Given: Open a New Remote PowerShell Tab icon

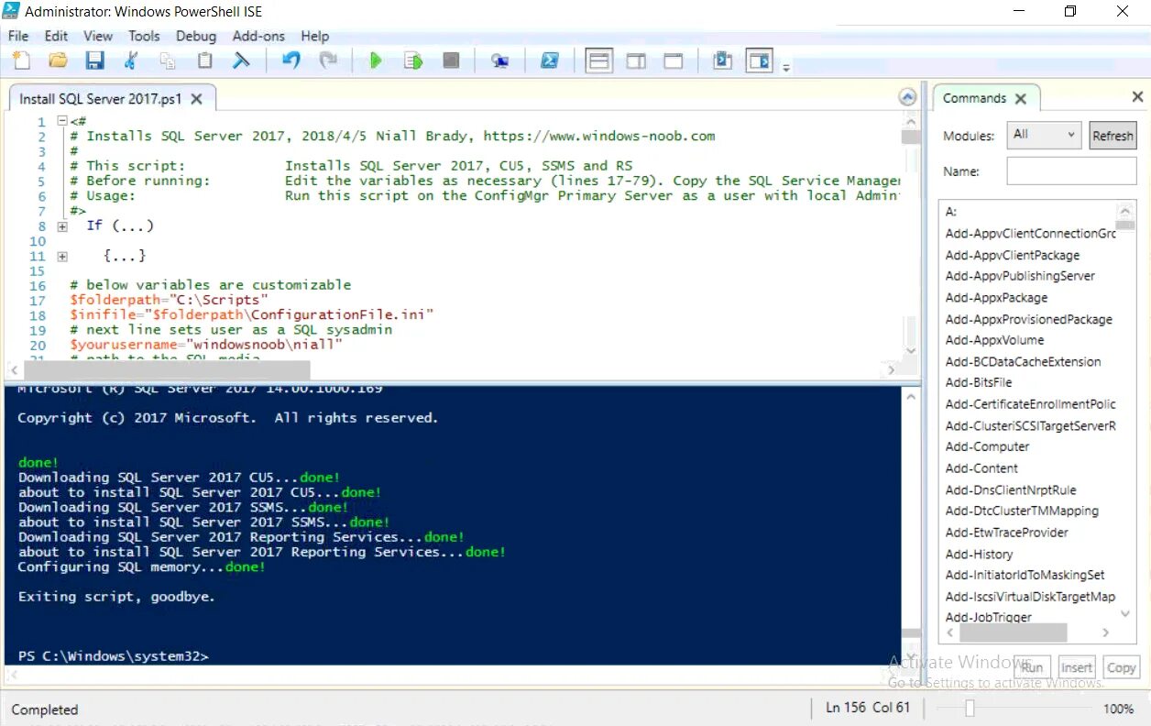Looking at the screenshot, I should pyautogui.click(x=500, y=60).
